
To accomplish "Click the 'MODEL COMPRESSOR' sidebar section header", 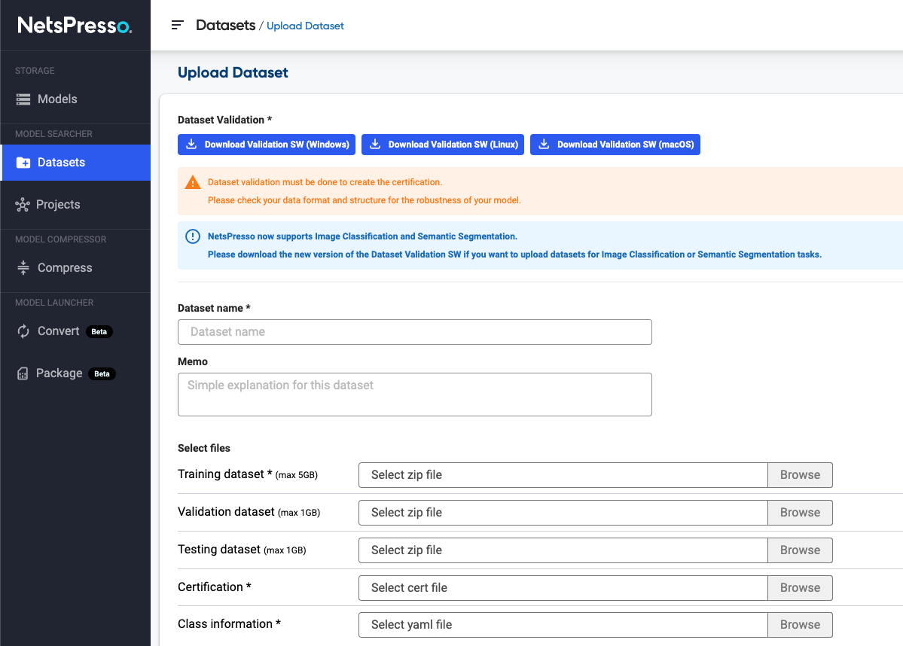I will pos(60,239).
